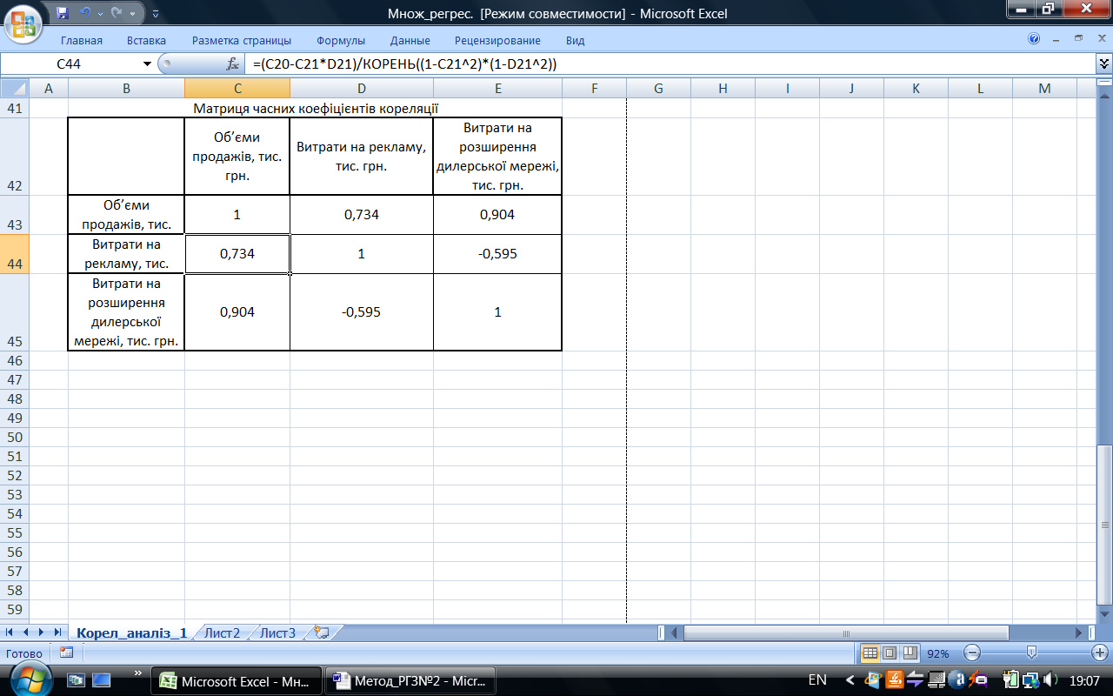
Task: Open Excel help question mark
Action: pyautogui.click(x=1034, y=39)
